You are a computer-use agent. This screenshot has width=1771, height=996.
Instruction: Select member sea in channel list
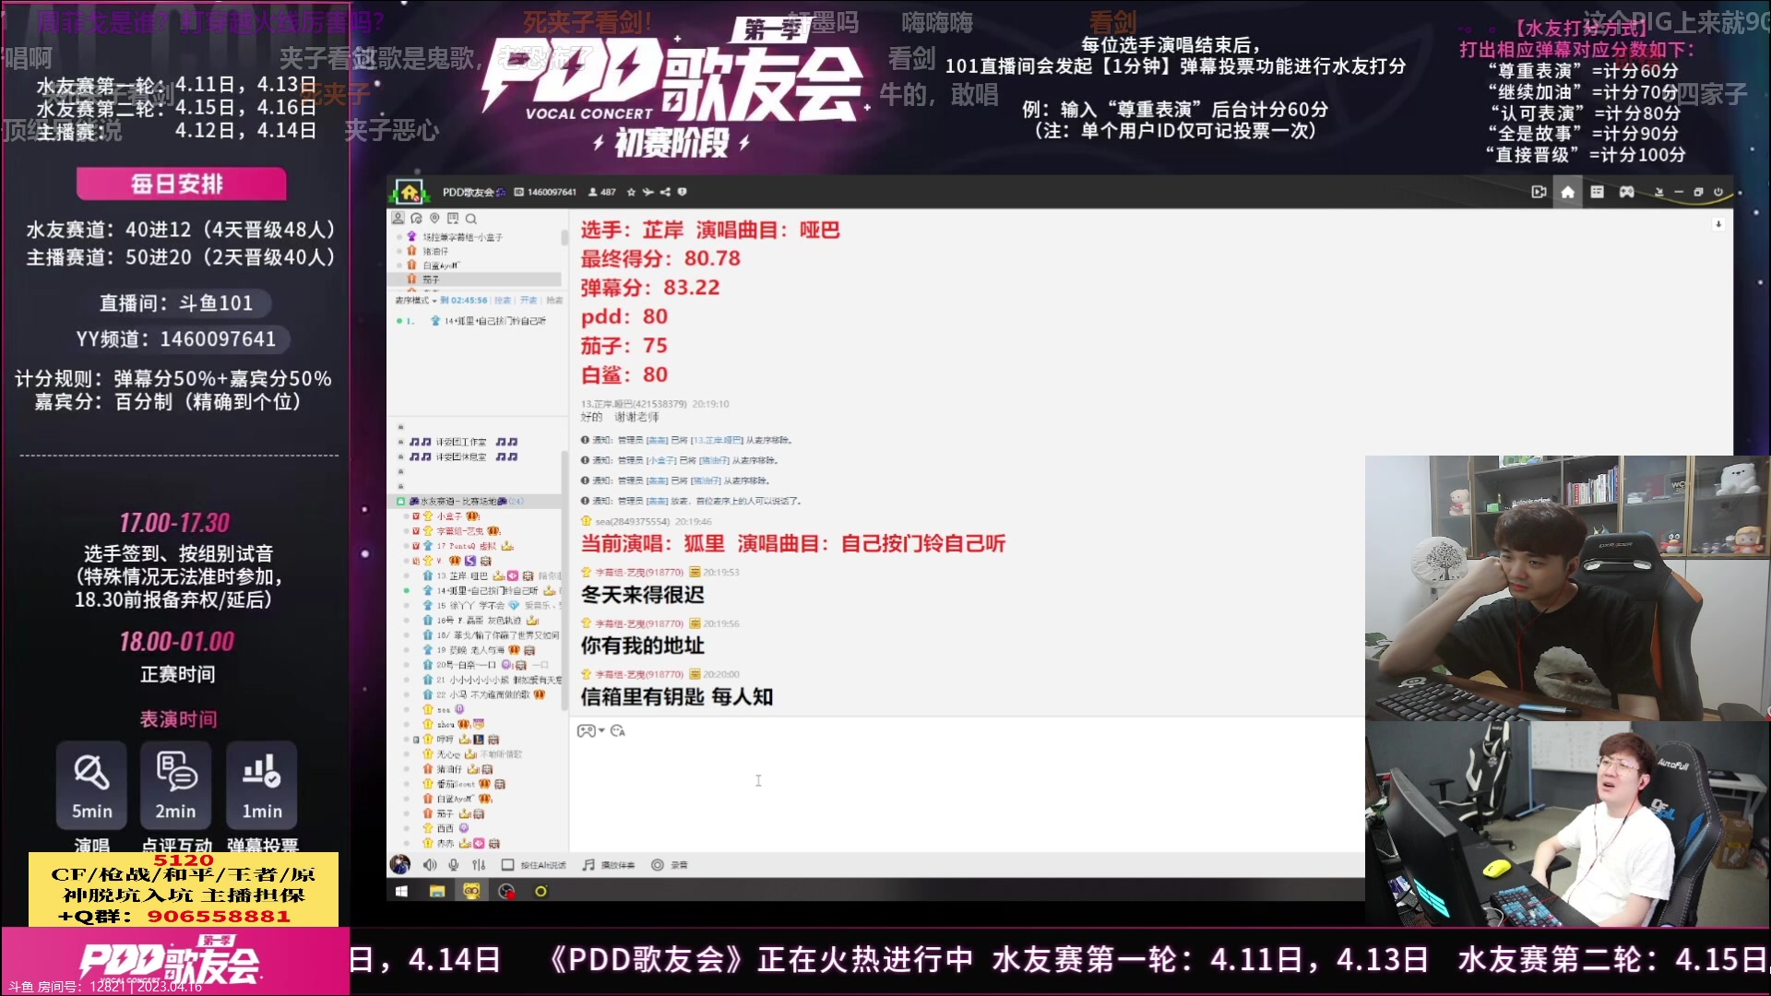pyautogui.click(x=444, y=709)
